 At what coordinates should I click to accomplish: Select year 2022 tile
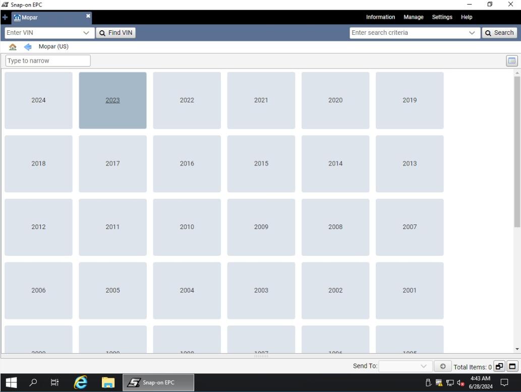(x=187, y=100)
